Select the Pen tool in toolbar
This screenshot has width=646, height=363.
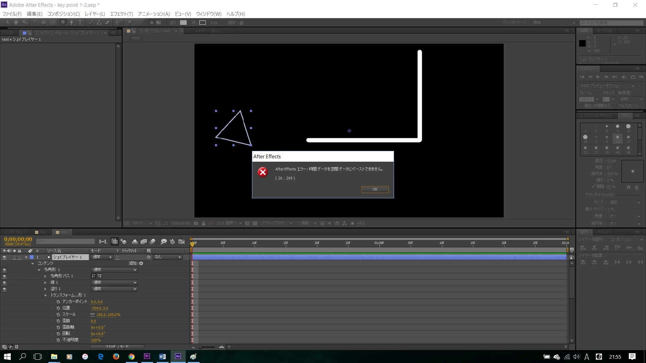[x=71, y=23]
